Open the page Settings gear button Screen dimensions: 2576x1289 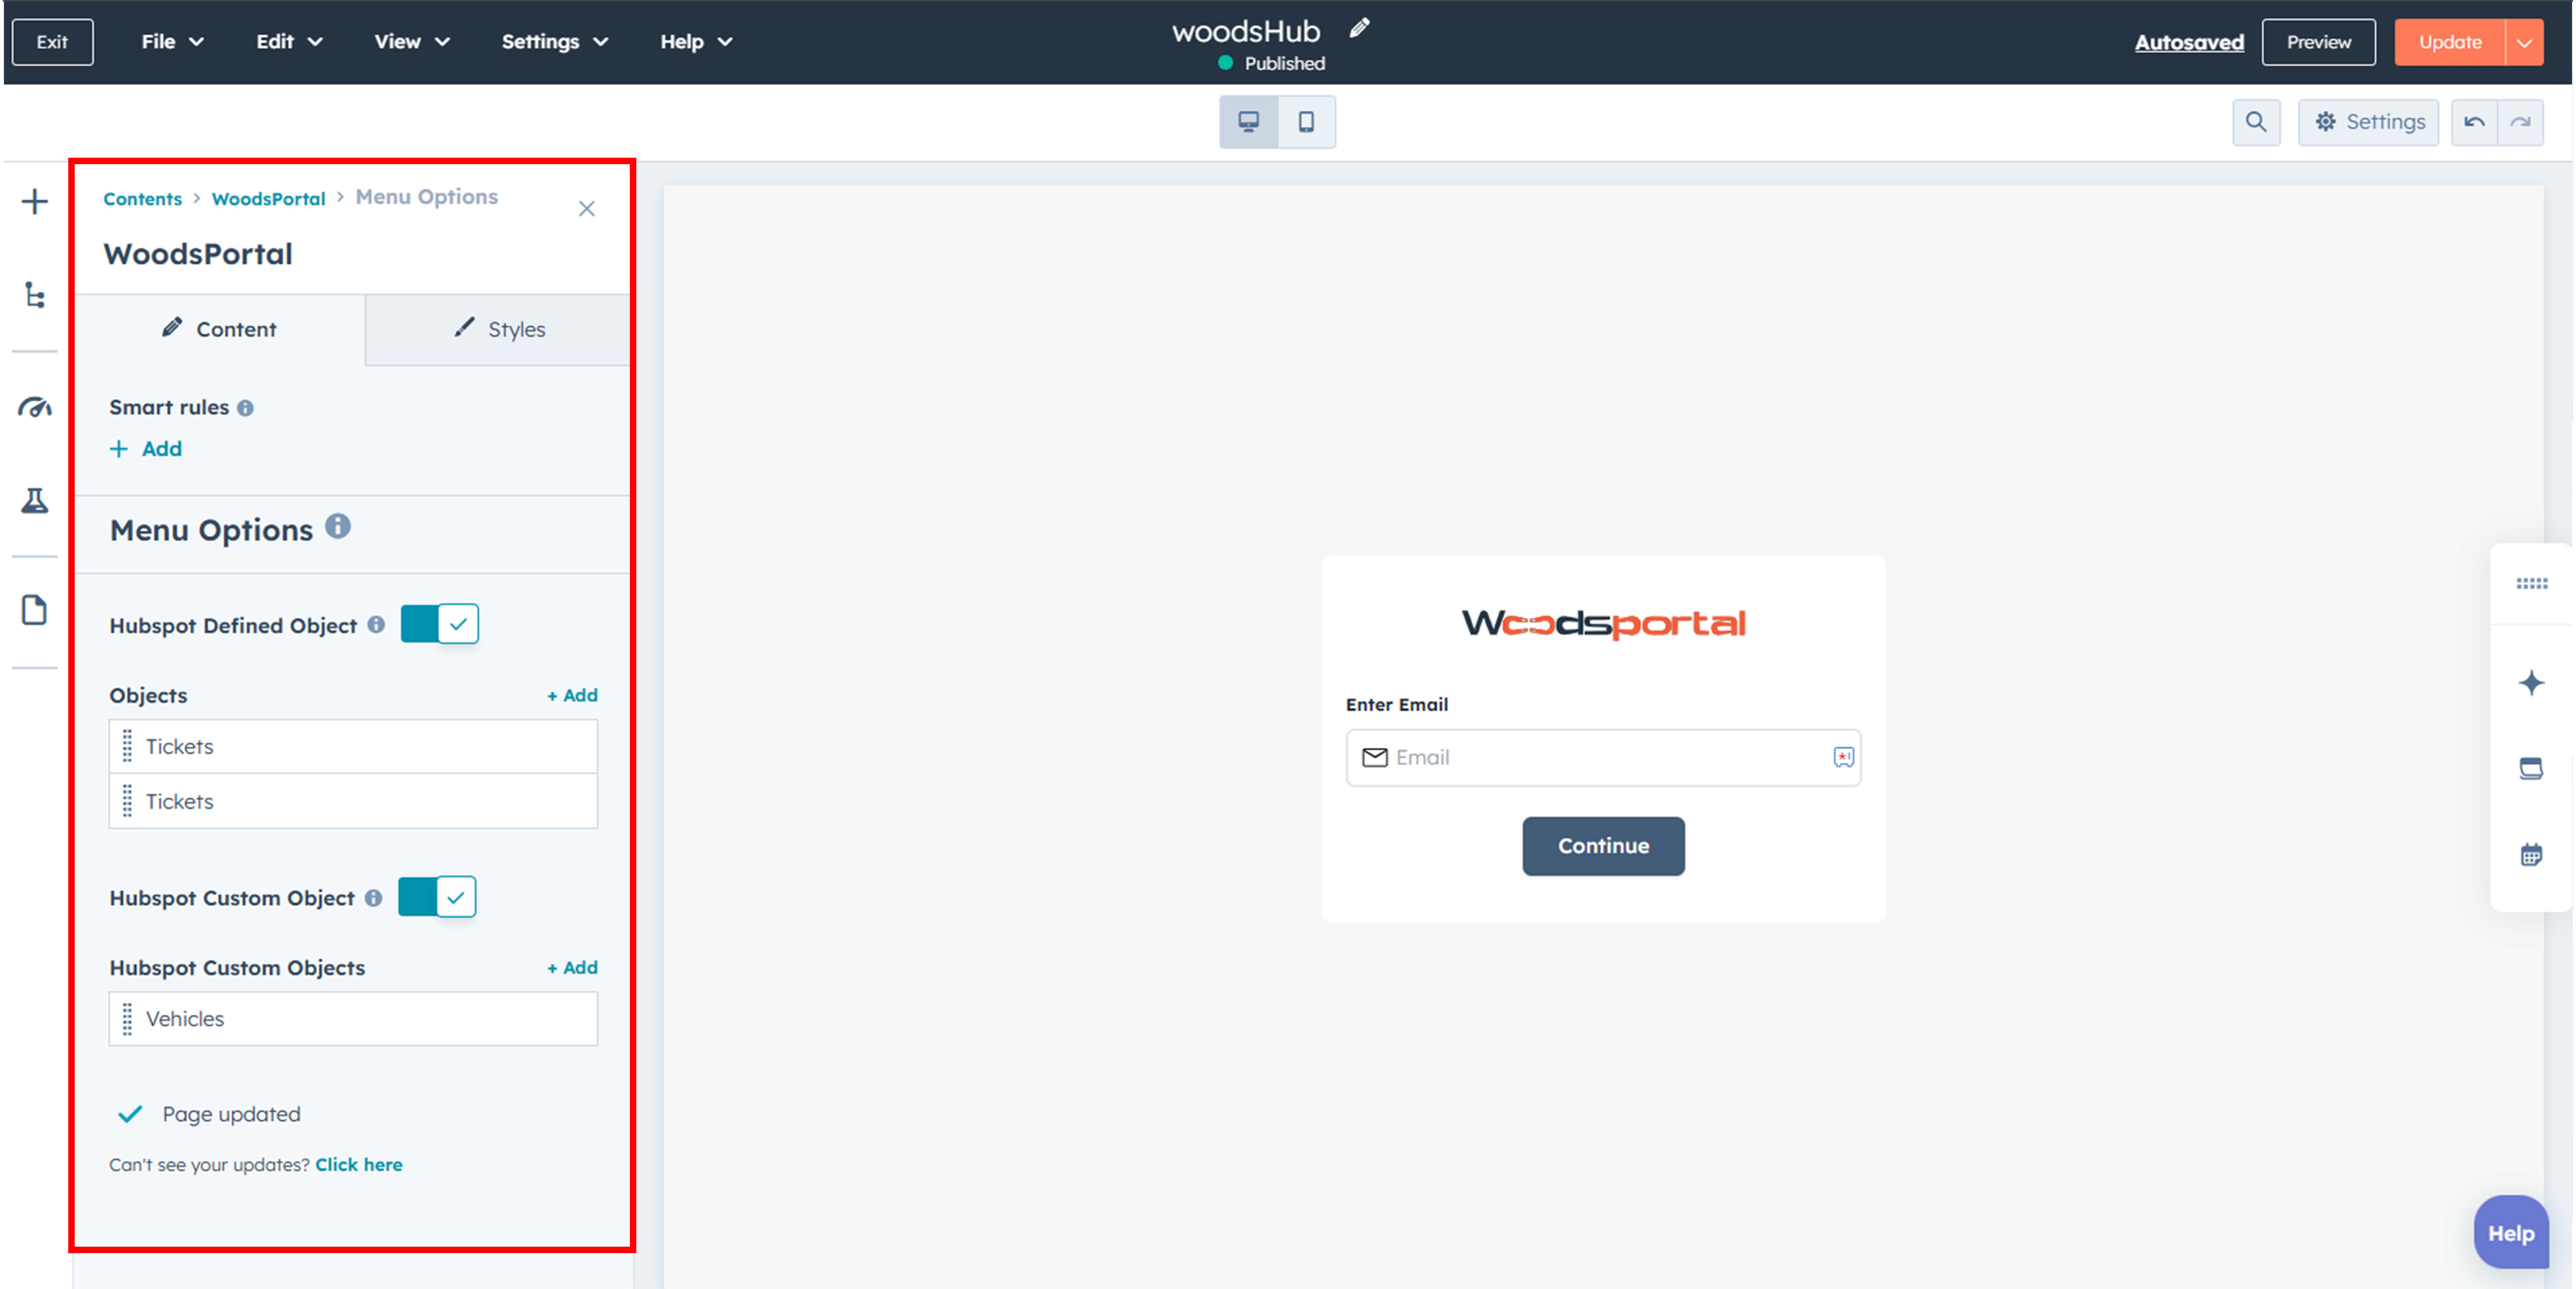point(2369,122)
